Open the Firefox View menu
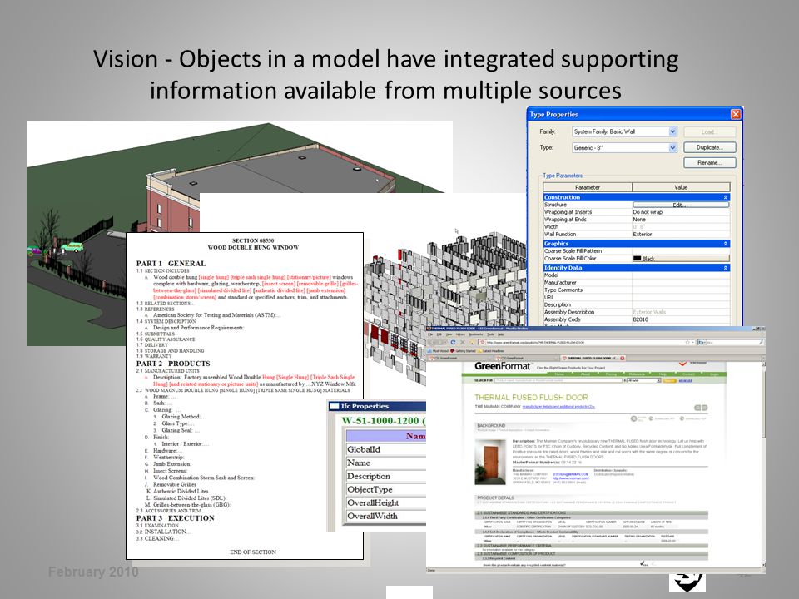Viewport: 799px width, 599px height. [x=449, y=334]
